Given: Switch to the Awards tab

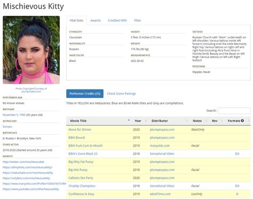Looking at the screenshot, I should tap(96, 20).
